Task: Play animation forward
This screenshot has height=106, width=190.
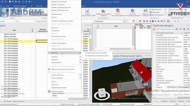Action: coord(156,21)
